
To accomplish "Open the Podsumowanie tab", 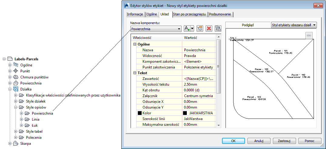I will tap(220, 14).
